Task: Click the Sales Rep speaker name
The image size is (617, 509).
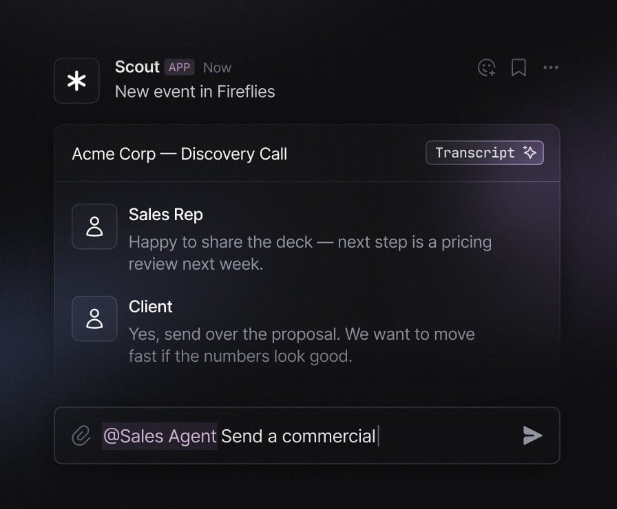Action: (166, 215)
